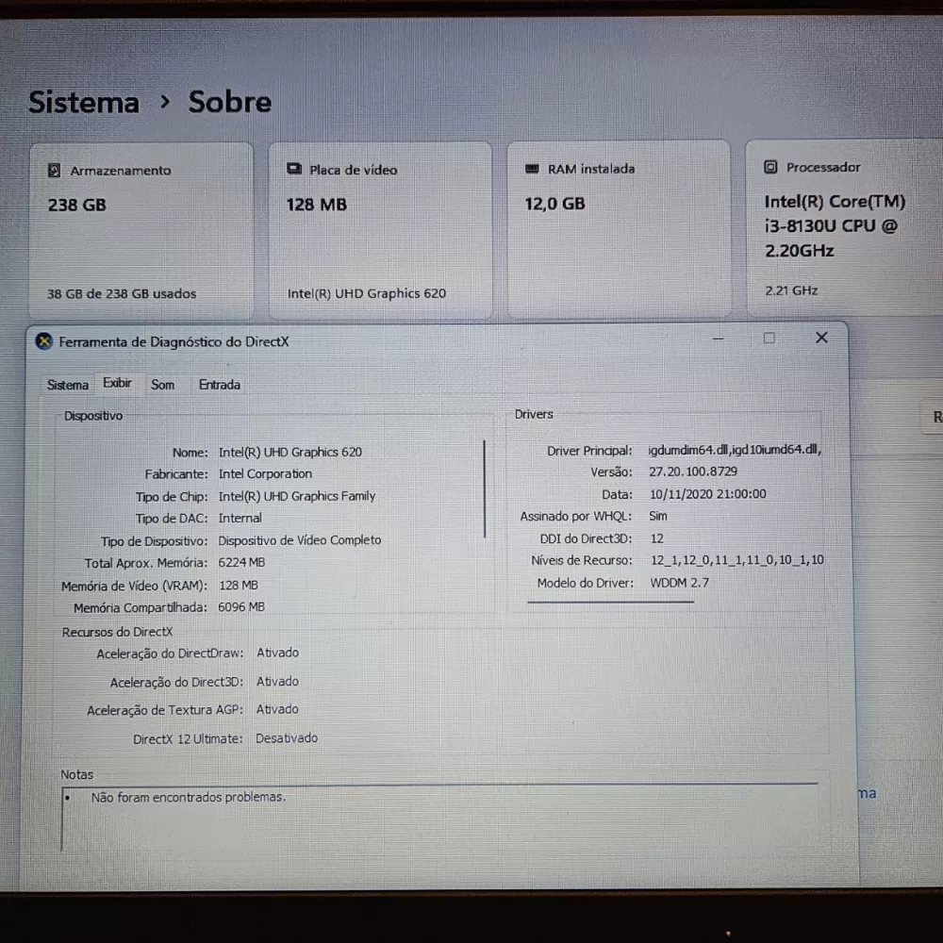This screenshot has height=943, width=943.
Task: Select the DirectDraw acceleration 'Ativado' value
Action: [278, 653]
